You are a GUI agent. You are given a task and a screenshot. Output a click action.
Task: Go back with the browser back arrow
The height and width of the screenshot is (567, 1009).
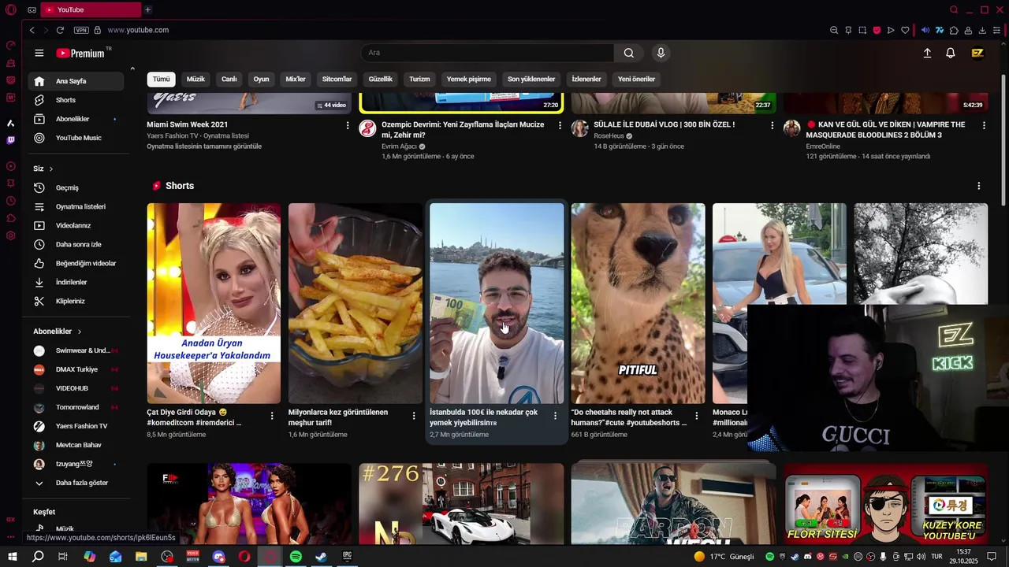tap(32, 30)
